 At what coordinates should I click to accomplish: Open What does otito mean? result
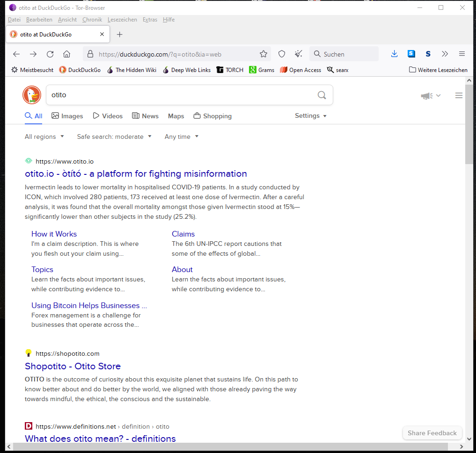(100, 439)
